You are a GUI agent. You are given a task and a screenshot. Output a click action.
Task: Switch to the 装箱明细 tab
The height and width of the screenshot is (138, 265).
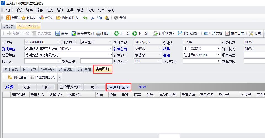(x=66, y=69)
